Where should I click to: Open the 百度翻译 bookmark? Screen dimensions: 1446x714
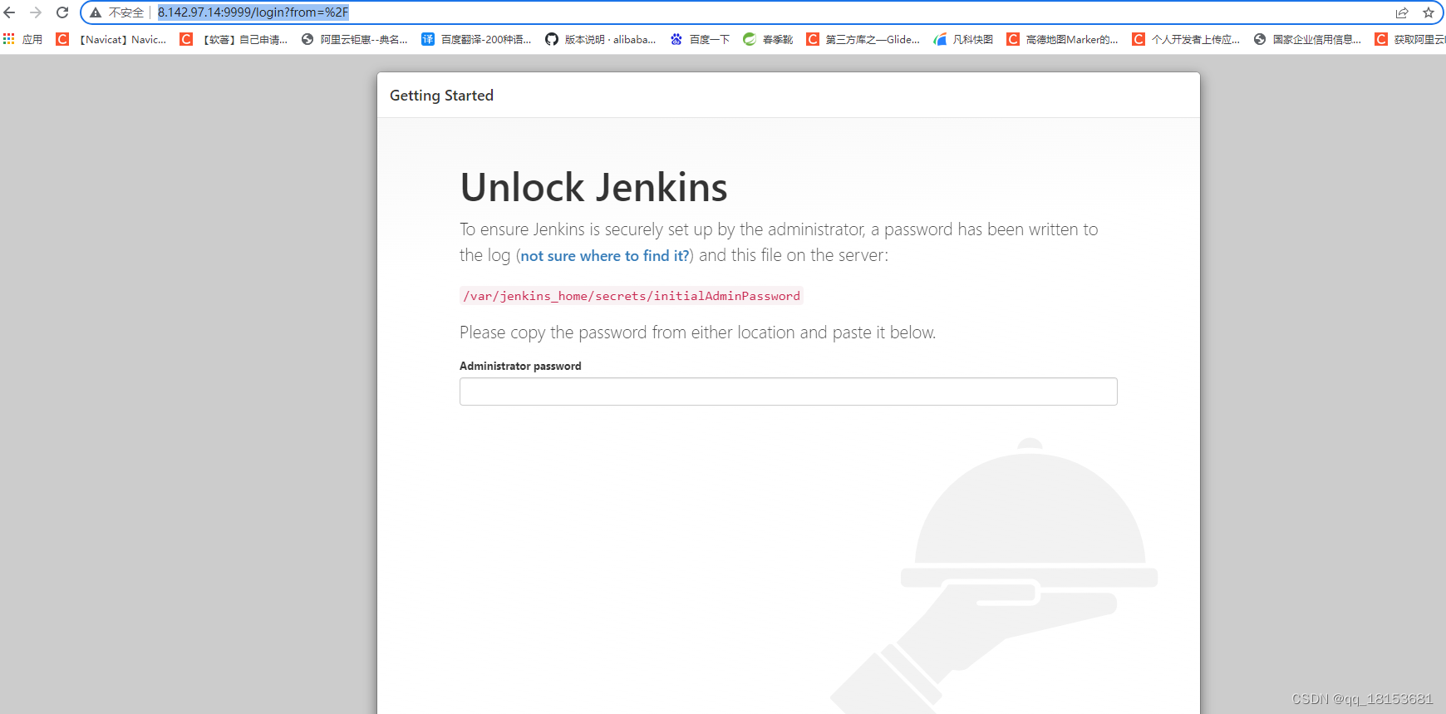476,39
